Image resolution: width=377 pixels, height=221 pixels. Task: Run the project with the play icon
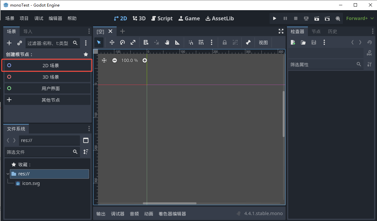tap(274, 19)
